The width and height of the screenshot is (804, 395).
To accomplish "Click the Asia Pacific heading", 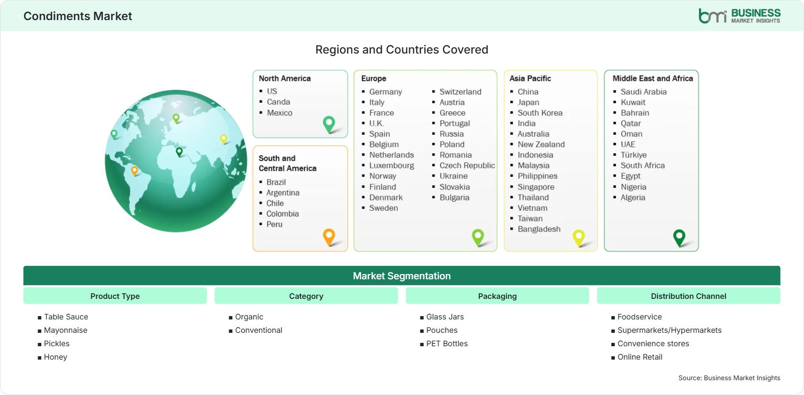I will (530, 78).
